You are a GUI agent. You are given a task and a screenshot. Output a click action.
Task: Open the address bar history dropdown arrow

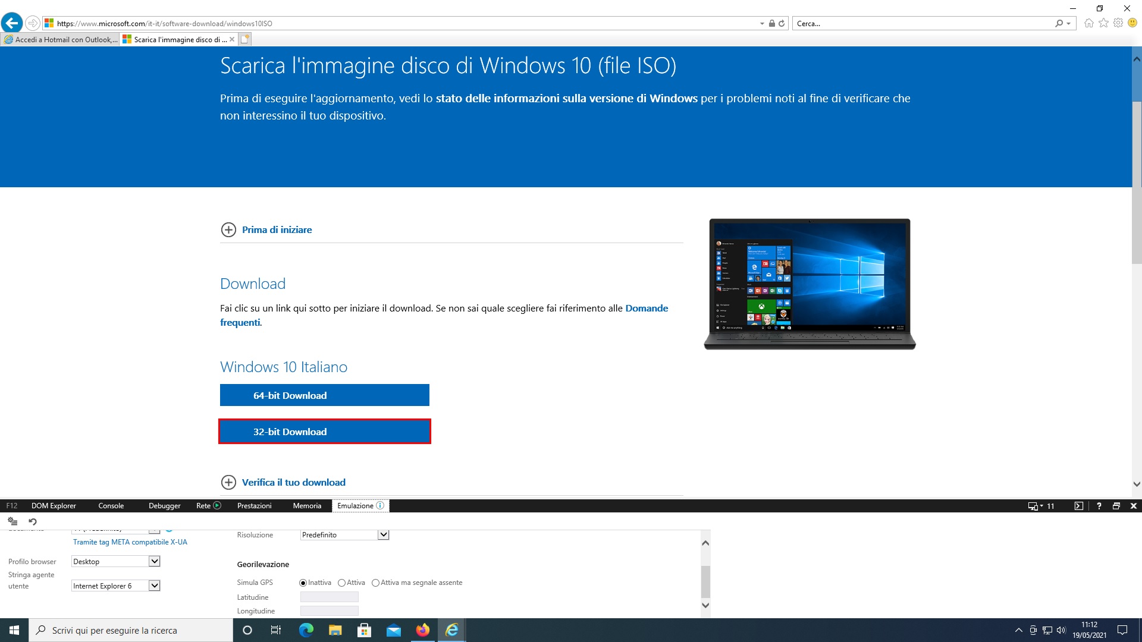click(762, 24)
